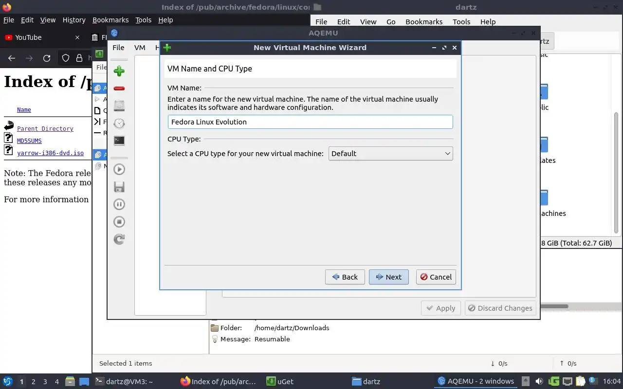Open the MD5SUMS link
The width and height of the screenshot is (623, 389).
point(29,141)
